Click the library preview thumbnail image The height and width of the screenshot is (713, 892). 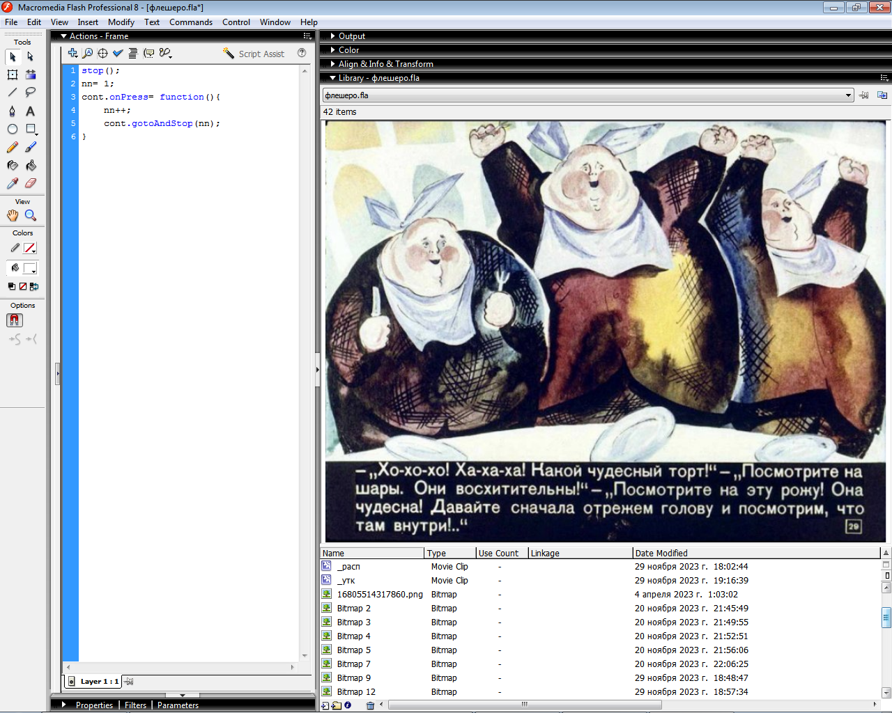coord(606,331)
